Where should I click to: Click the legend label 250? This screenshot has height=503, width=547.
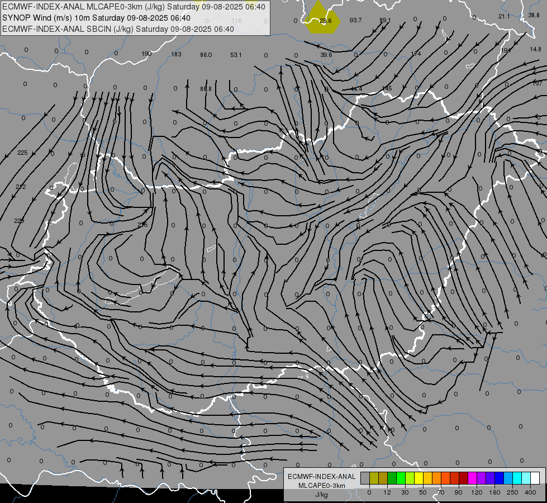pyautogui.click(x=512, y=492)
